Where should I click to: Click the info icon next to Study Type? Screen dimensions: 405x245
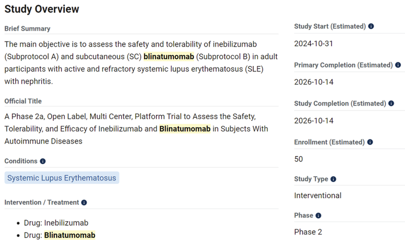[x=333, y=179]
